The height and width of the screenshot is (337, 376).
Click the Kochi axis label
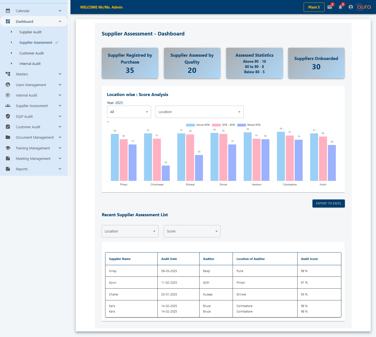point(323,185)
